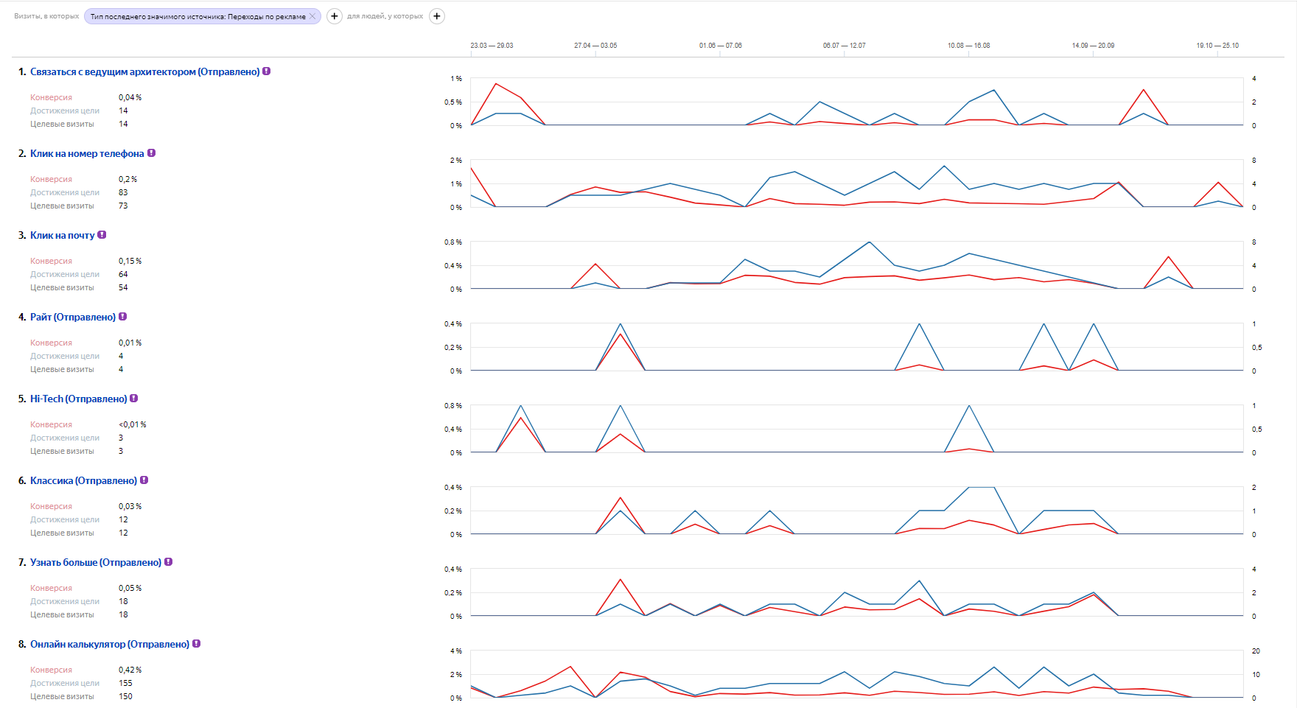
Task: Click 'Достижения цели' label under Онлайн калькулятор
Action: (65, 683)
